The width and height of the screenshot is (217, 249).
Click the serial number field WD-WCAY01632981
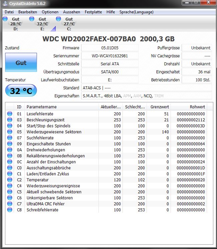pyautogui.click(x=110, y=56)
